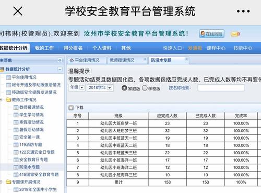Open the 年级 grade dropdown
This screenshot has width=261, height=193.
pos(77,87)
